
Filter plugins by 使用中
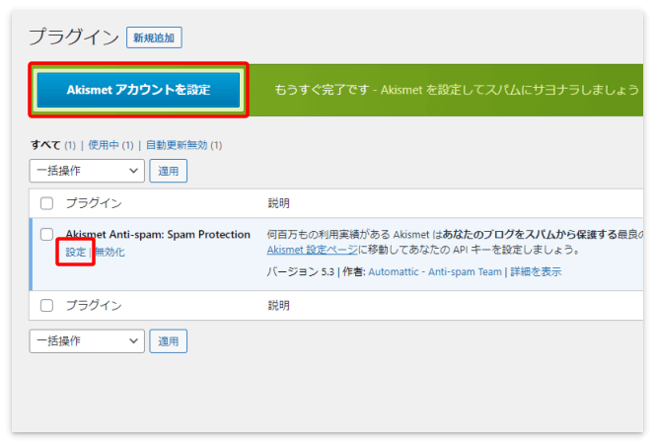pyautogui.click(x=104, y=145)
